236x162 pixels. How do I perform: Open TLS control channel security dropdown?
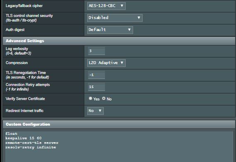click(x=114, y=18)
